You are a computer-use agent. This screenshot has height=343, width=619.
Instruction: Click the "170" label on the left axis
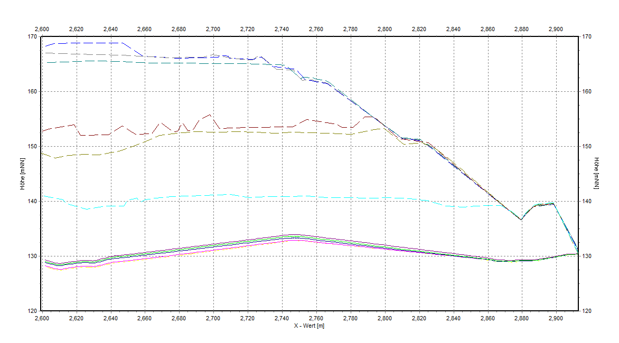[32, 36]
